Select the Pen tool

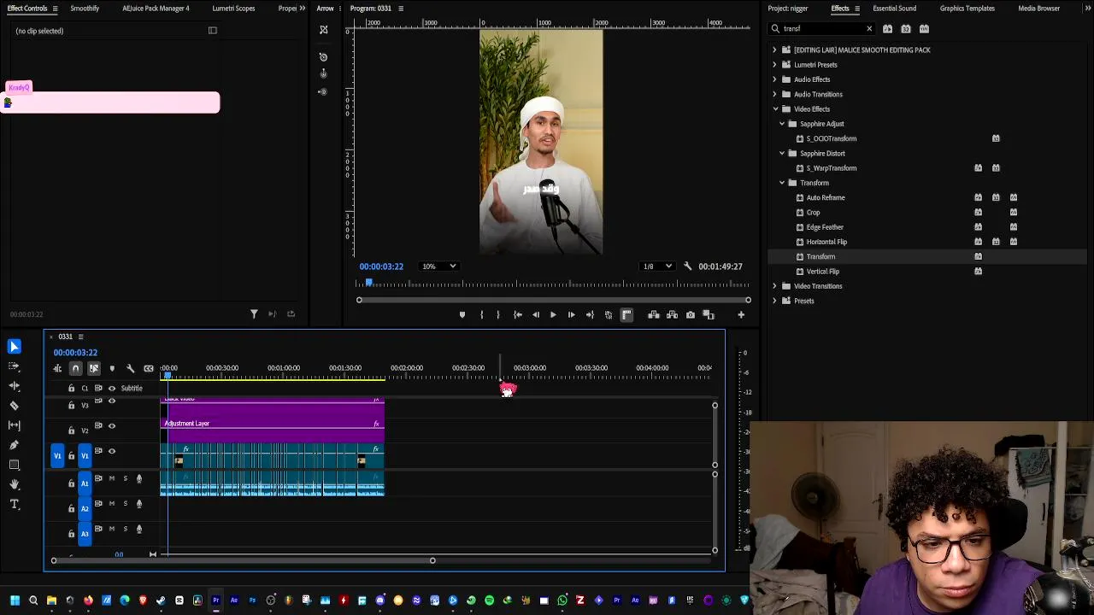pos(14,445)
